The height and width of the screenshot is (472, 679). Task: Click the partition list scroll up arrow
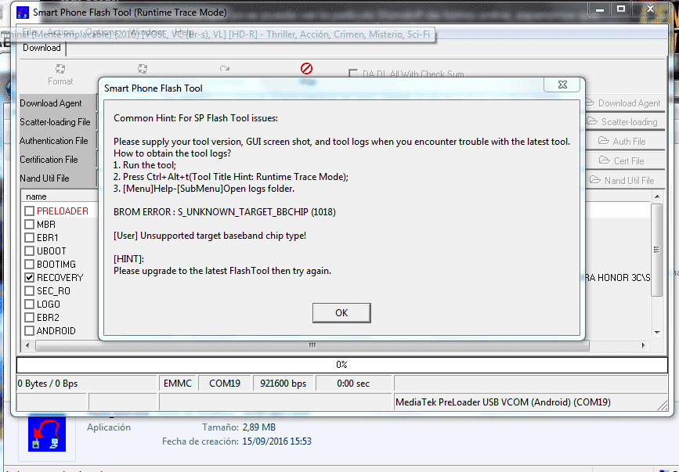coord(657,196)
